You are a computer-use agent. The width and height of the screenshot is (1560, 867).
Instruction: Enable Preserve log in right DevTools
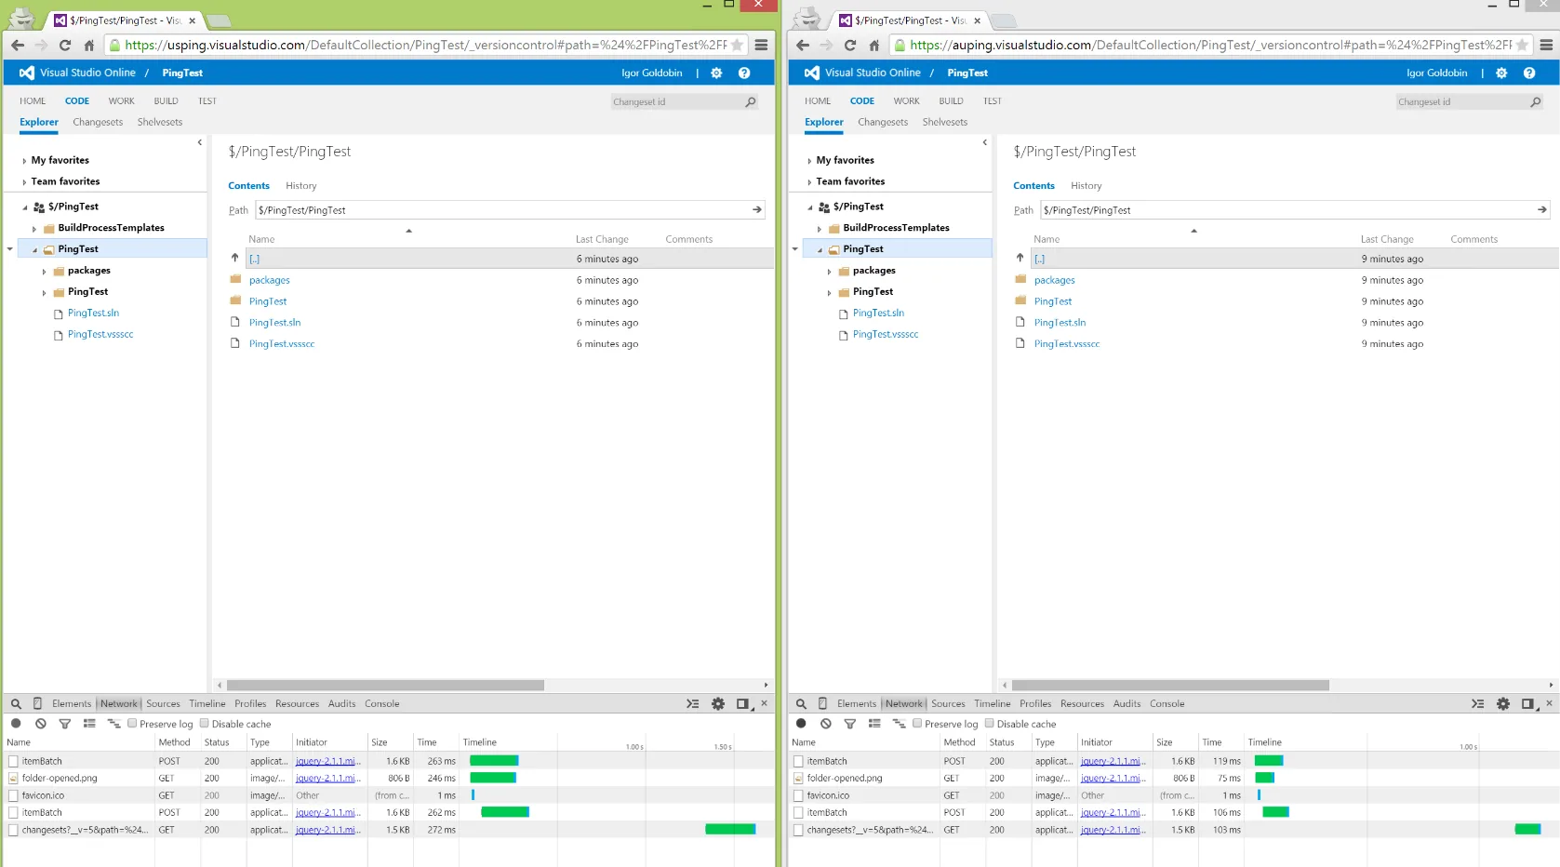click(x=917, y=723)
